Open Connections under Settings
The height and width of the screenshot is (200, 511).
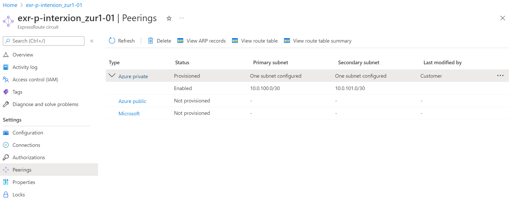click(26, 145)
